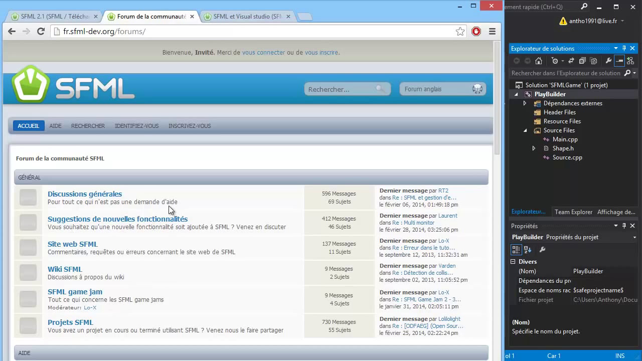Image resolution: width=642 pixels, height=361 pixels.
Task: Open the IDENTIFIEZ-VOUS menu item
Action: [x=136, y=126]
